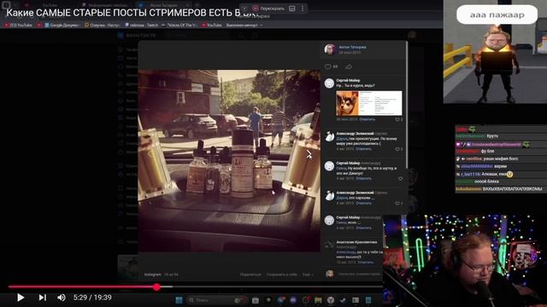The image size is (547, 307).
Task: Click the taskbar search box 'Поиск'
Action: (x=216, y=300)
